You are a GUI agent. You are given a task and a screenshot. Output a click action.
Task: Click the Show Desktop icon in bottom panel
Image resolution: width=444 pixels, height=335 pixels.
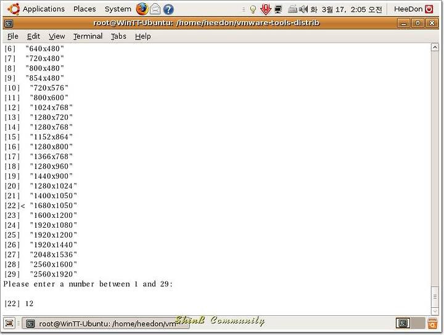[9, 323]
